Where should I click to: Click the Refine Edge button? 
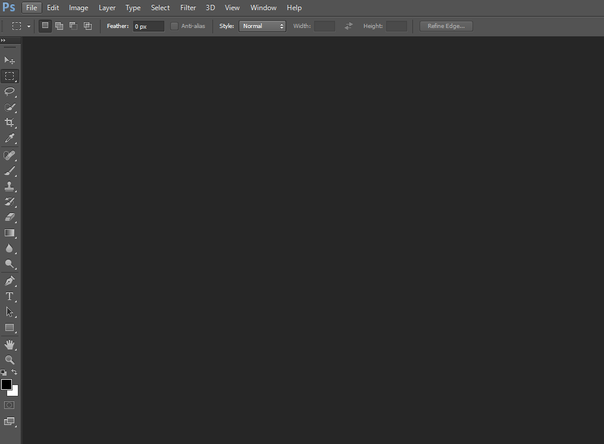click(x=446, y=26)
